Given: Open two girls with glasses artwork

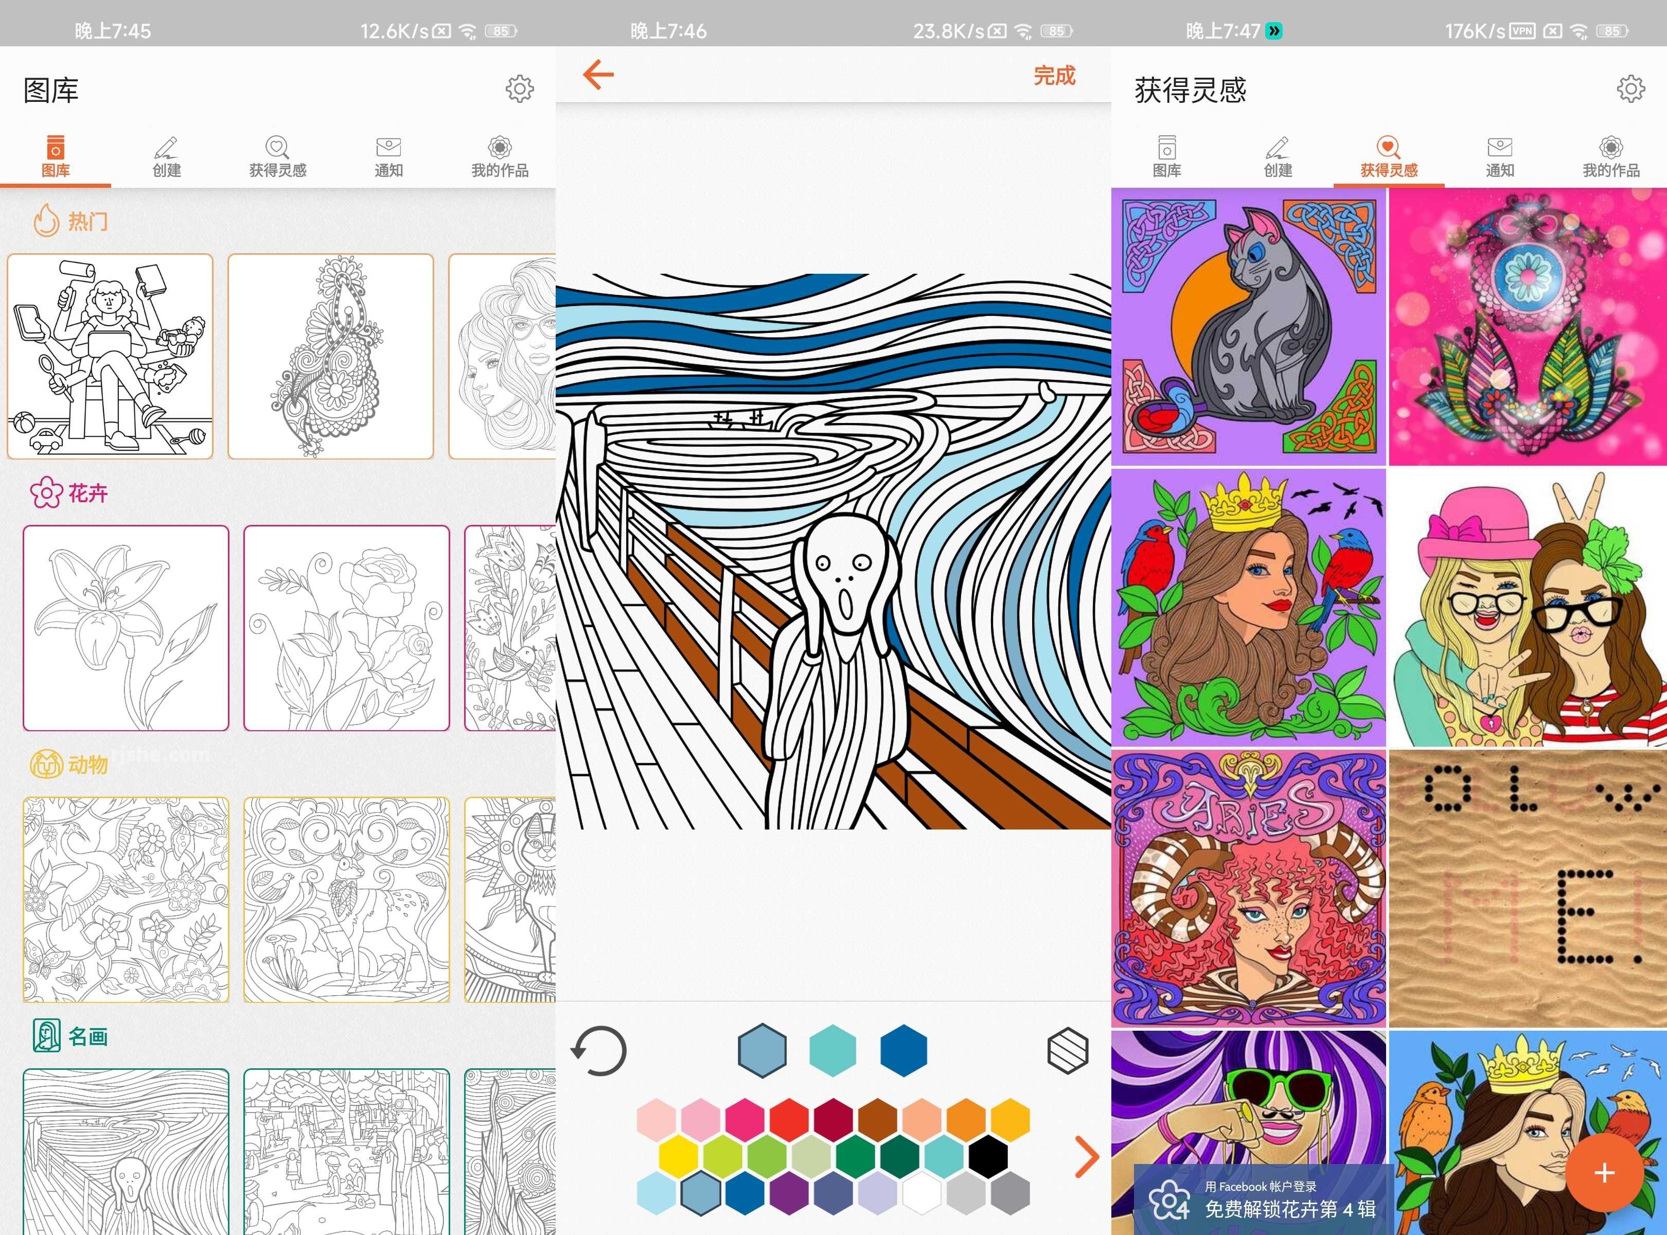Looking at the screenshot, I should pos(1528,608).
